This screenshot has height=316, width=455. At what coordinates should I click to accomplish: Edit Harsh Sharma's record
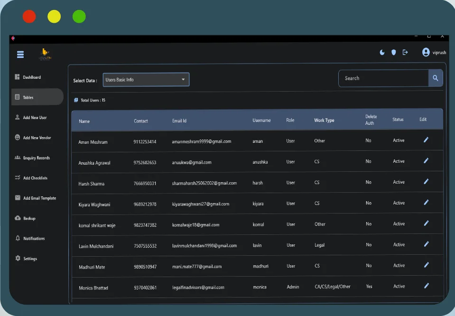click(x=426, y=181)
